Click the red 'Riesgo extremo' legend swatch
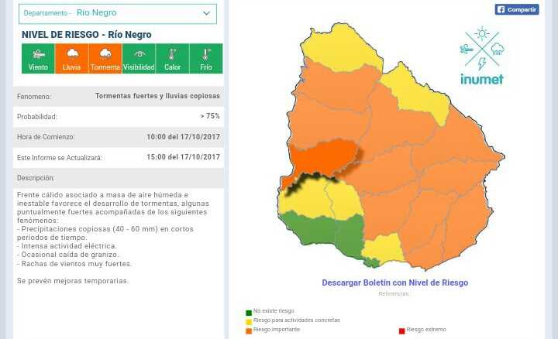The width and height of the screenshot is (558, 339). tap(401, 330)
